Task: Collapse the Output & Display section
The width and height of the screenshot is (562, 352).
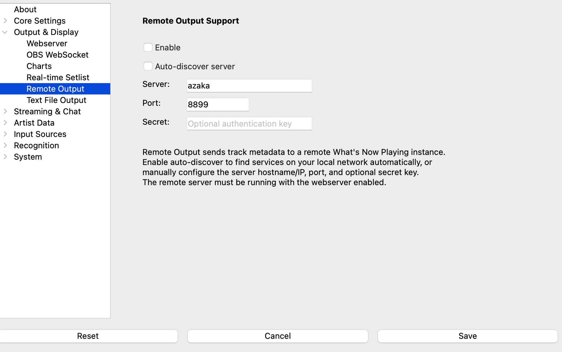Action: click(5, 32)
